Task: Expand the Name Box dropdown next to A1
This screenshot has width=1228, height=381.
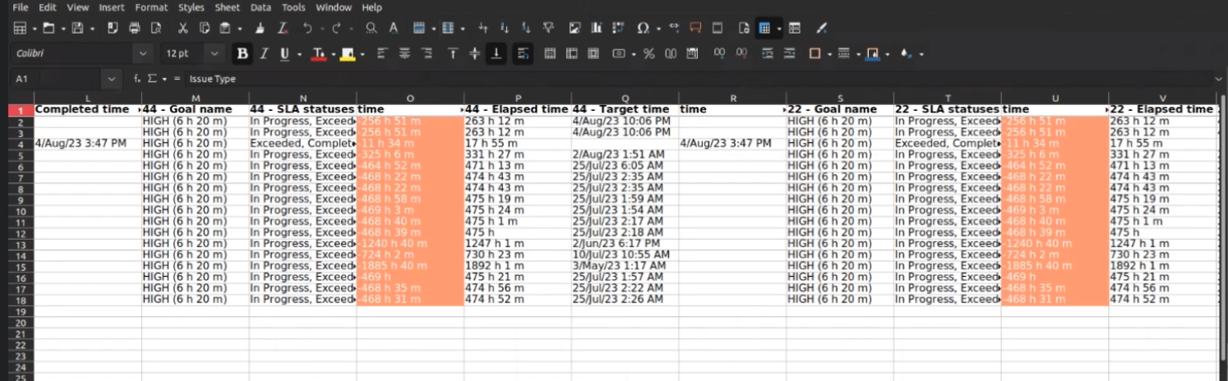Action: [x=112, y=79]
